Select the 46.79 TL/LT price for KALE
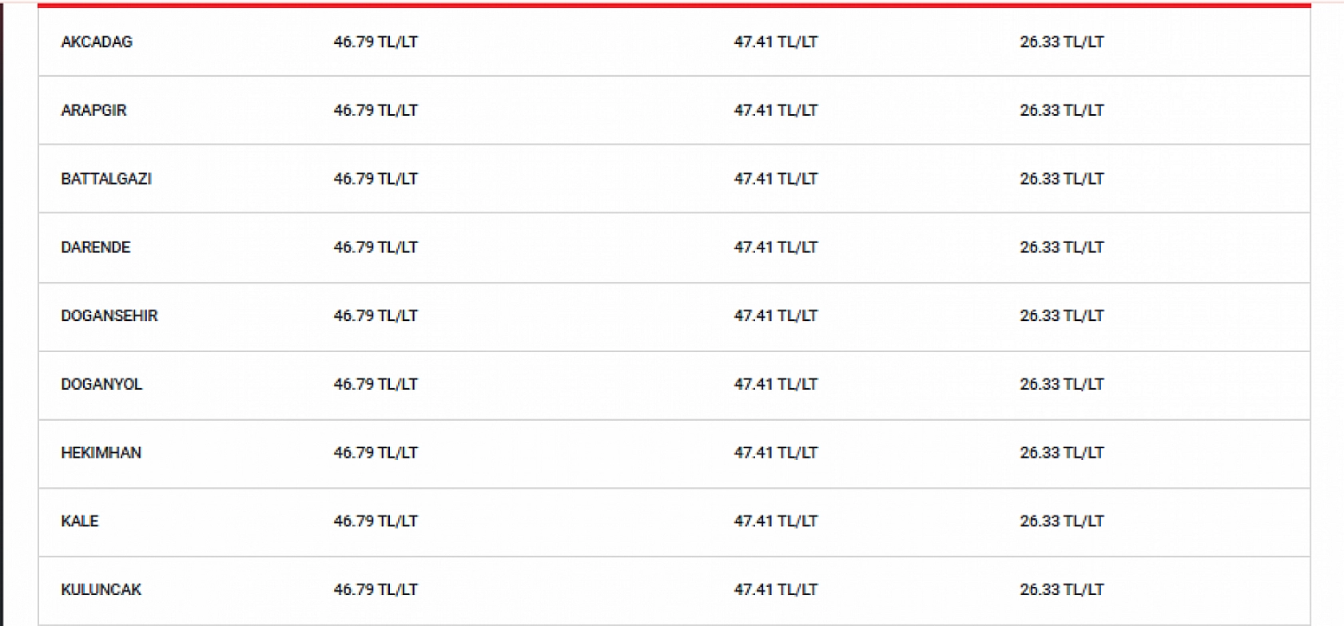 pyautogui.click(x=376, y=521)
